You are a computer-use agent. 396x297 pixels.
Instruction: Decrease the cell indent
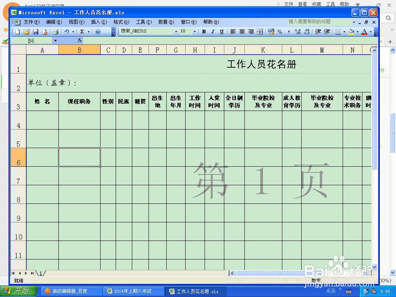click(x=318, y=32)
